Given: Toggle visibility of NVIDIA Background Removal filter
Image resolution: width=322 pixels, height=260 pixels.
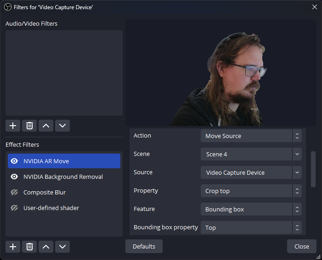Looking at the screenshot, I should (x=14, y=177).
